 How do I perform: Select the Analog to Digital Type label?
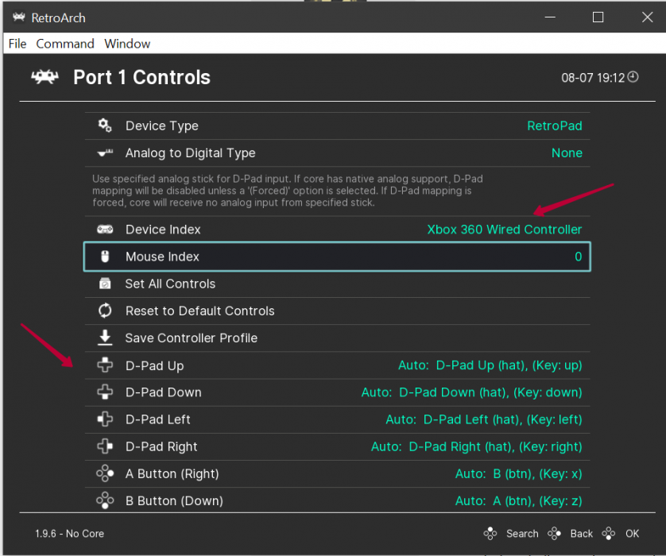tap(190, 153)
